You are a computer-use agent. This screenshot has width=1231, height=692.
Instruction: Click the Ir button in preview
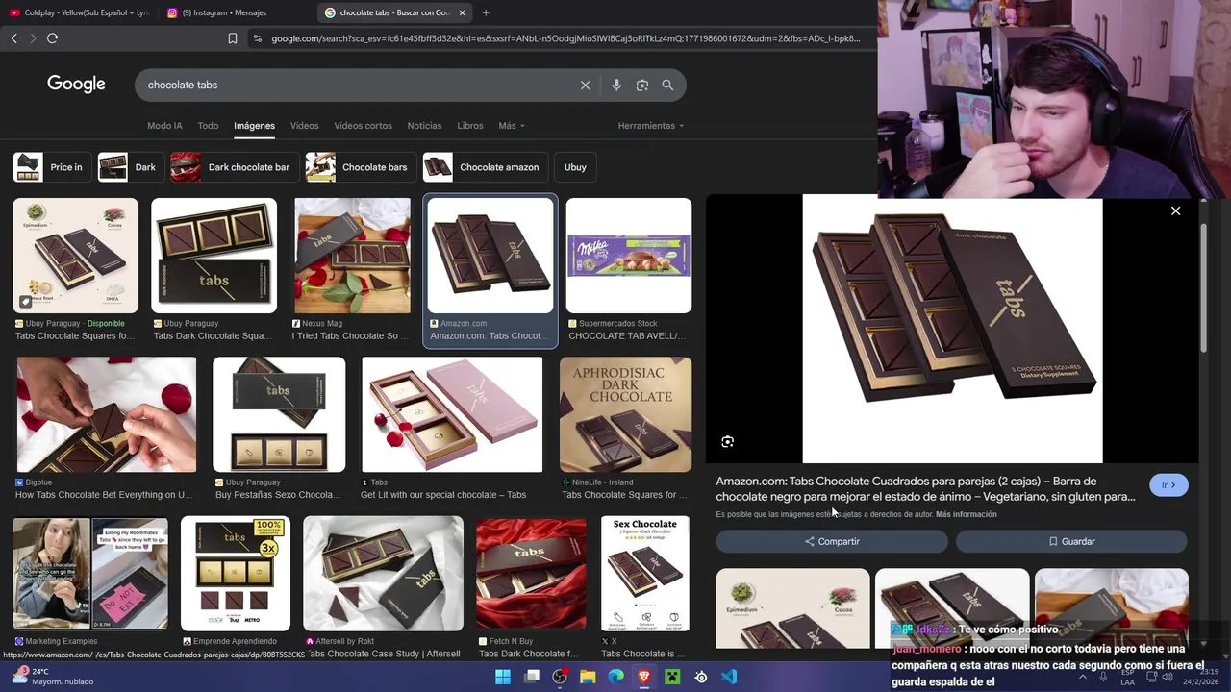tap(1168, 485)
